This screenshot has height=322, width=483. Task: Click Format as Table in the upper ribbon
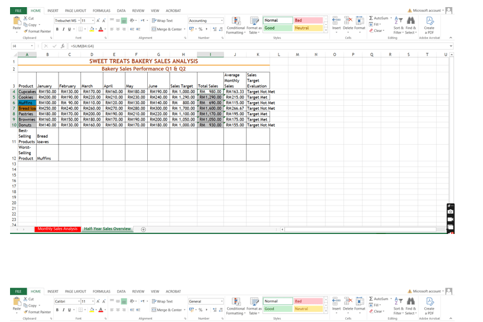254,25
